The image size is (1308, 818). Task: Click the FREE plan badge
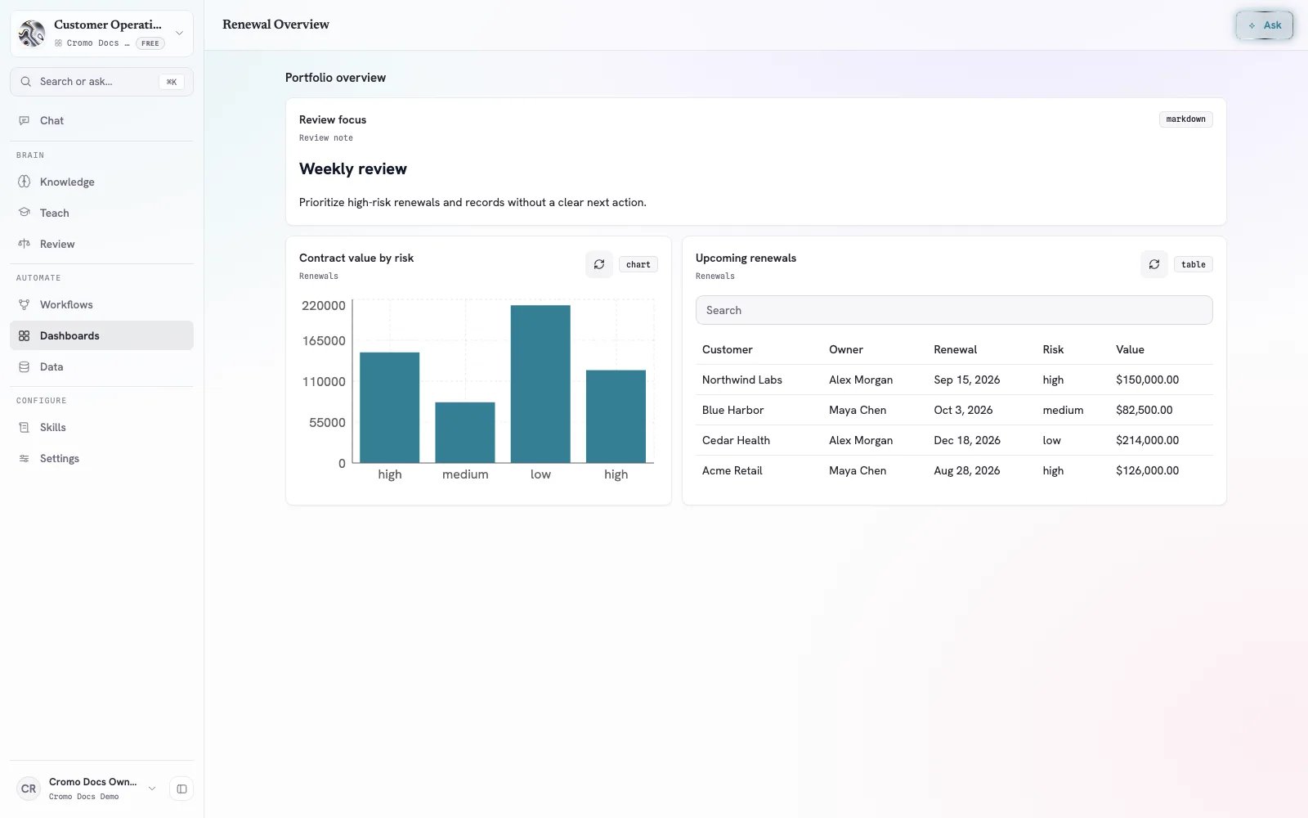150,43
